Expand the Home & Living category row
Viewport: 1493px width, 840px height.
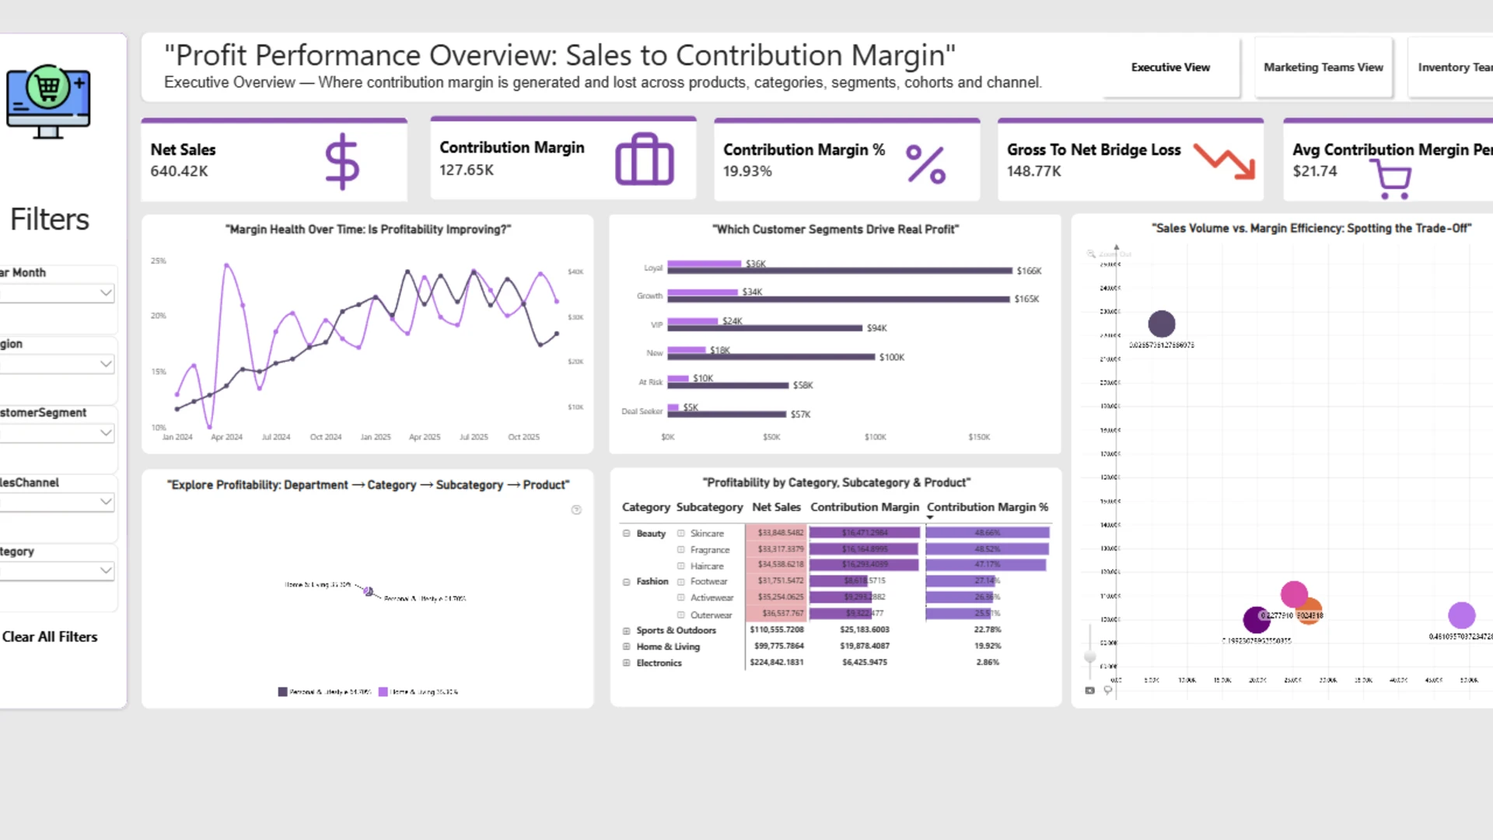click(x=626, y=646)
